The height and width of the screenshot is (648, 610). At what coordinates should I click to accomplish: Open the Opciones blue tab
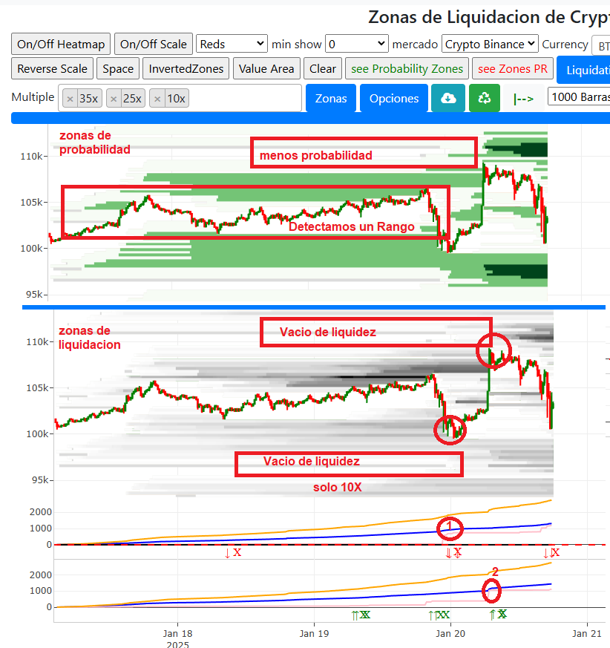[394, 98]
